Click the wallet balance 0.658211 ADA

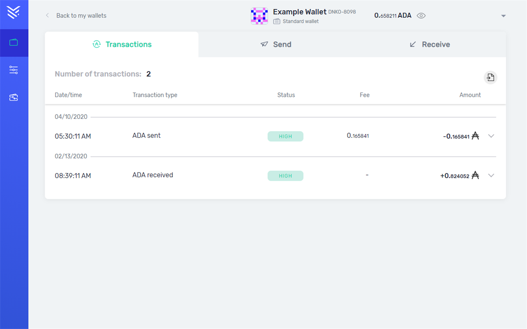(x=393, y=15)
